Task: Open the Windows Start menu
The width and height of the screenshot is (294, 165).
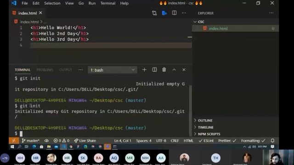Action: coord(12,147)
